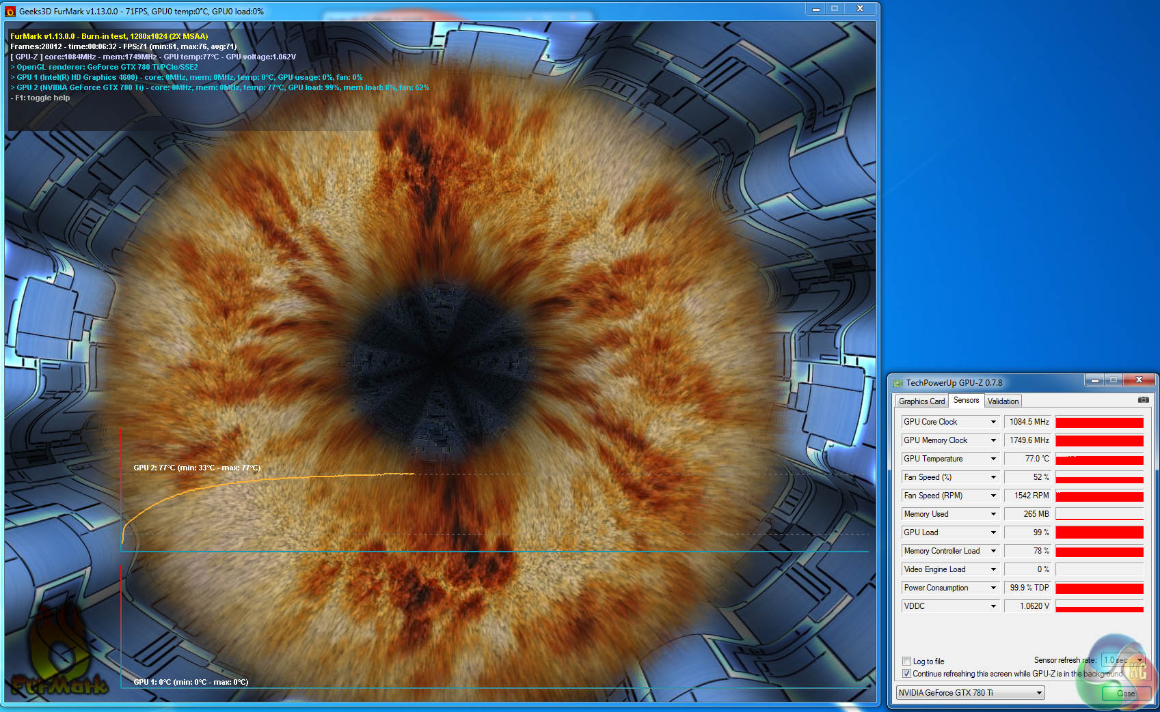Image resolution: width=1160 pixels, height=712 pixels.
Task: Expand the GPU Temperature sensor dropdown
Action: tap(993, 459)
